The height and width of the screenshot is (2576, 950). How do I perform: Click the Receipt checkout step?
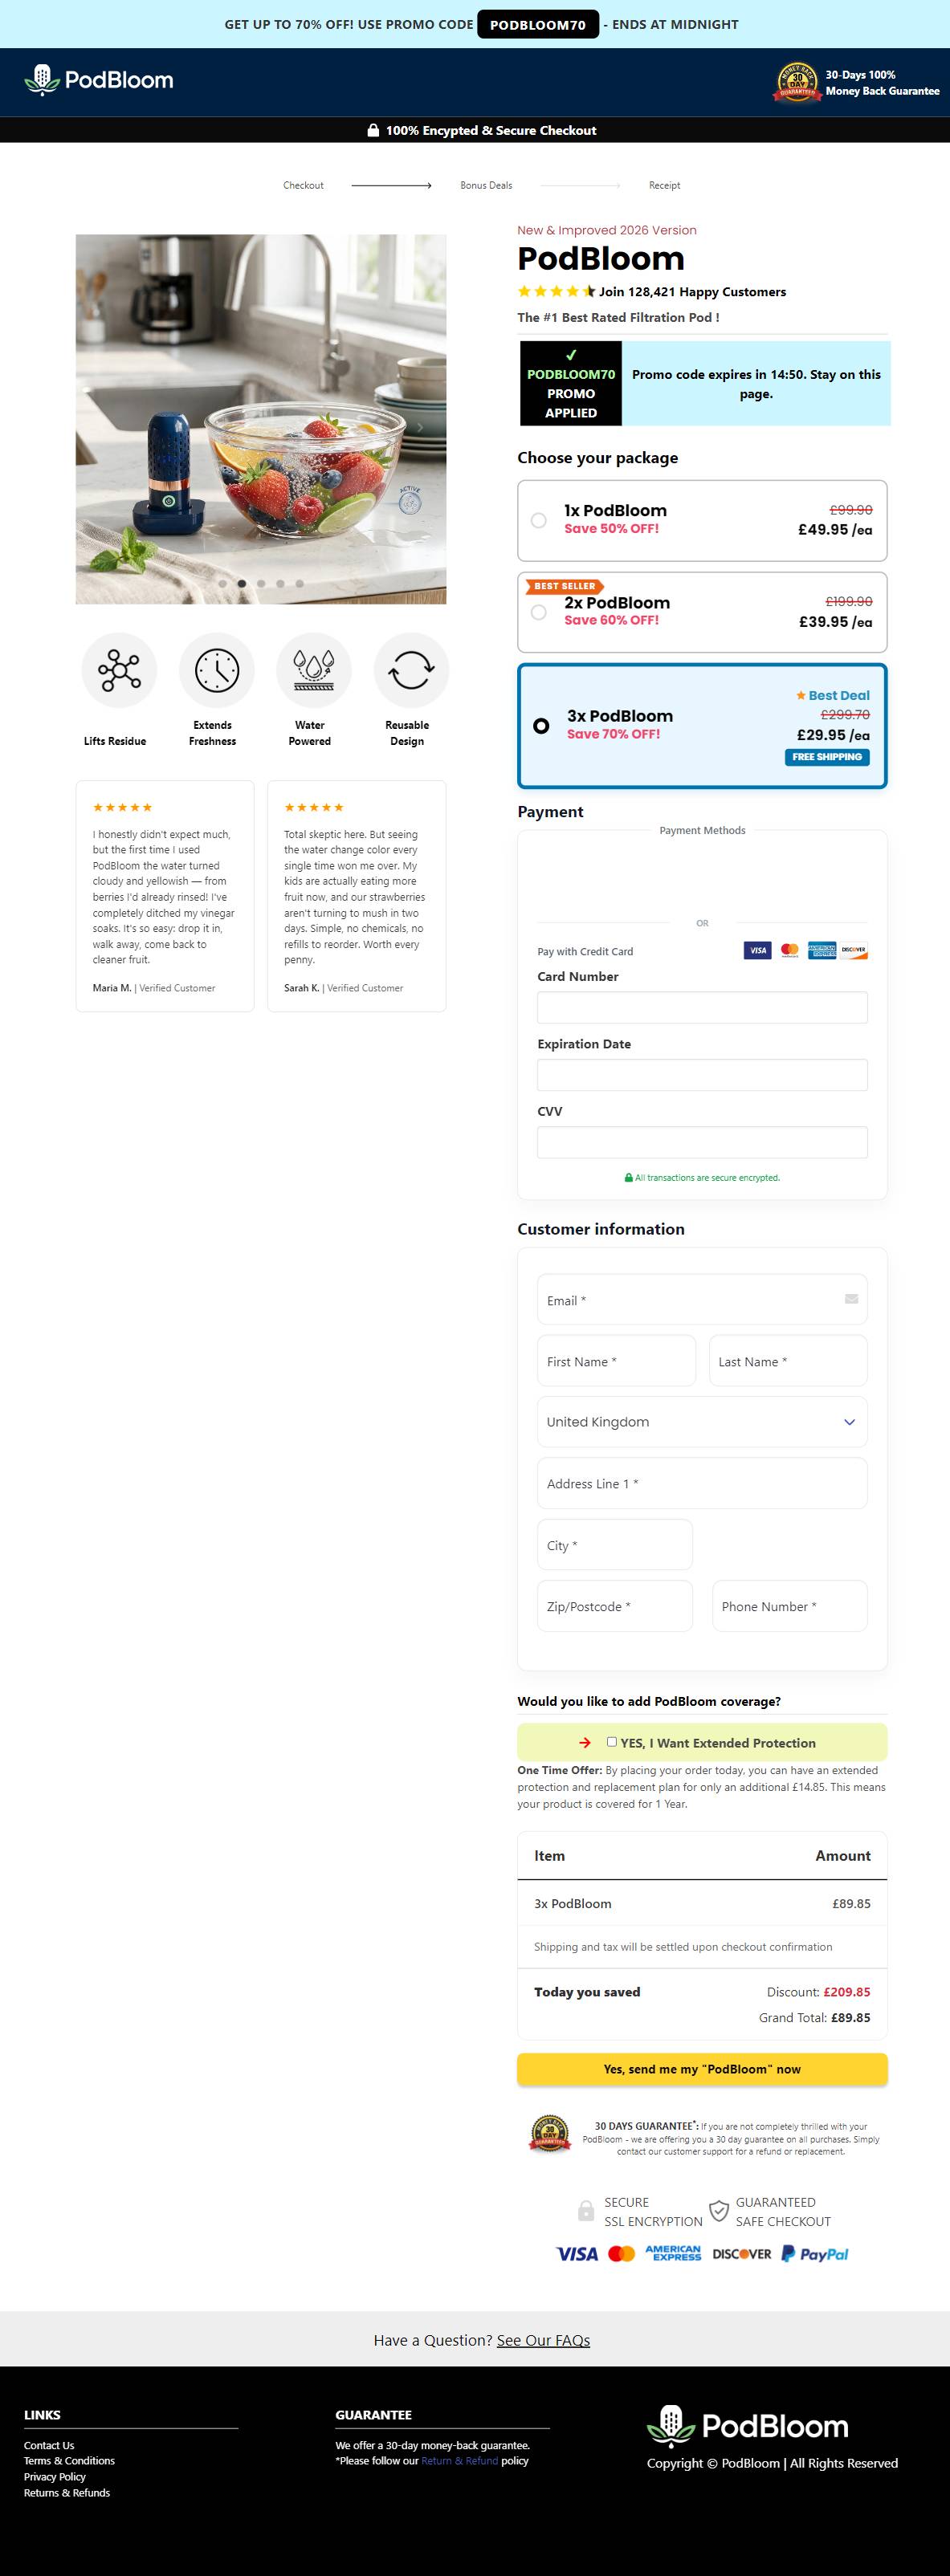[664, 185]
